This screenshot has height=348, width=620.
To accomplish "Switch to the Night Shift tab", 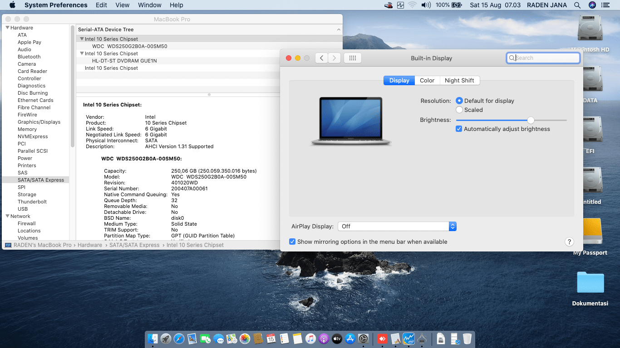I will pos(459,81).
